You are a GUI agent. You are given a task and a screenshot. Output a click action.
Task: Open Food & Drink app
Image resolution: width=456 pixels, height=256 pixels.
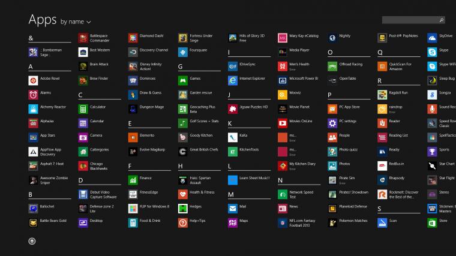pyautogui.click(x=133, y=223)
